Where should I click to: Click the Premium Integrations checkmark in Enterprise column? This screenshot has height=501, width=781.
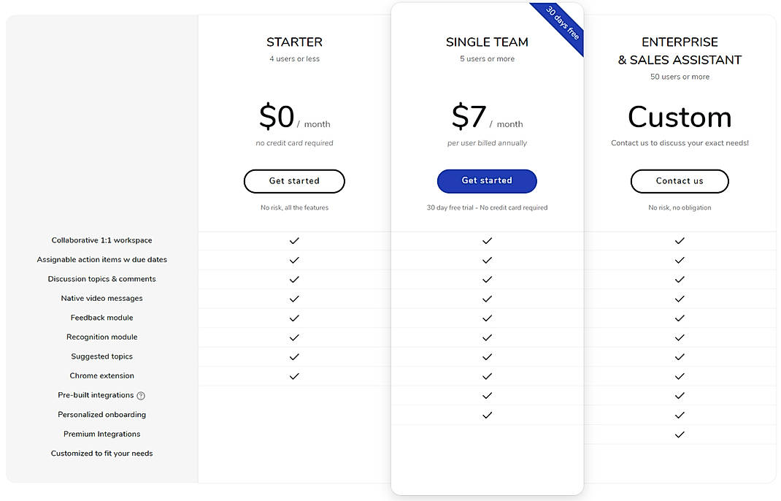point(680,434)
